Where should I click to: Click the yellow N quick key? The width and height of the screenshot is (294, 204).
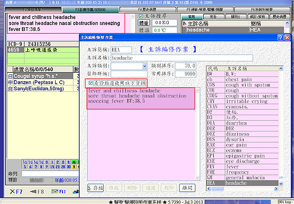pos(74,166)
